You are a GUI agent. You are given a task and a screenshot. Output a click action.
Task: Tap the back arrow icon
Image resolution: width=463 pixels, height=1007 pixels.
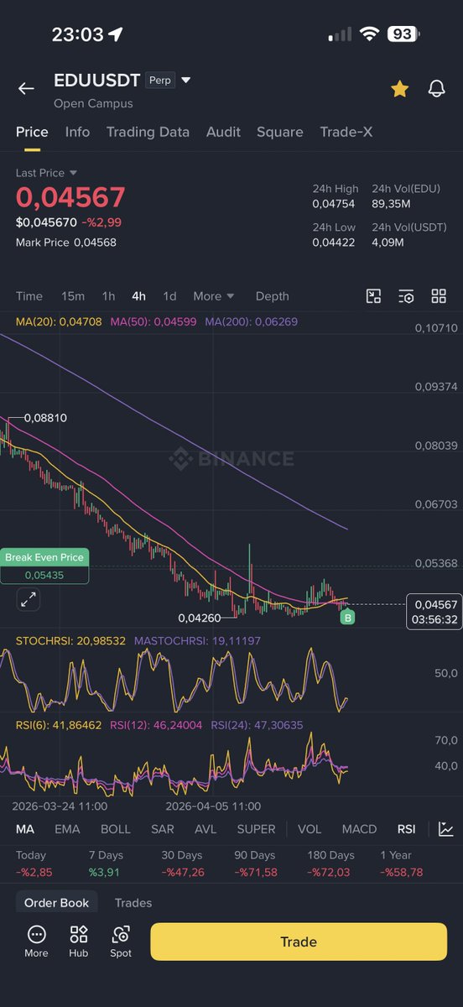[26, 88]
